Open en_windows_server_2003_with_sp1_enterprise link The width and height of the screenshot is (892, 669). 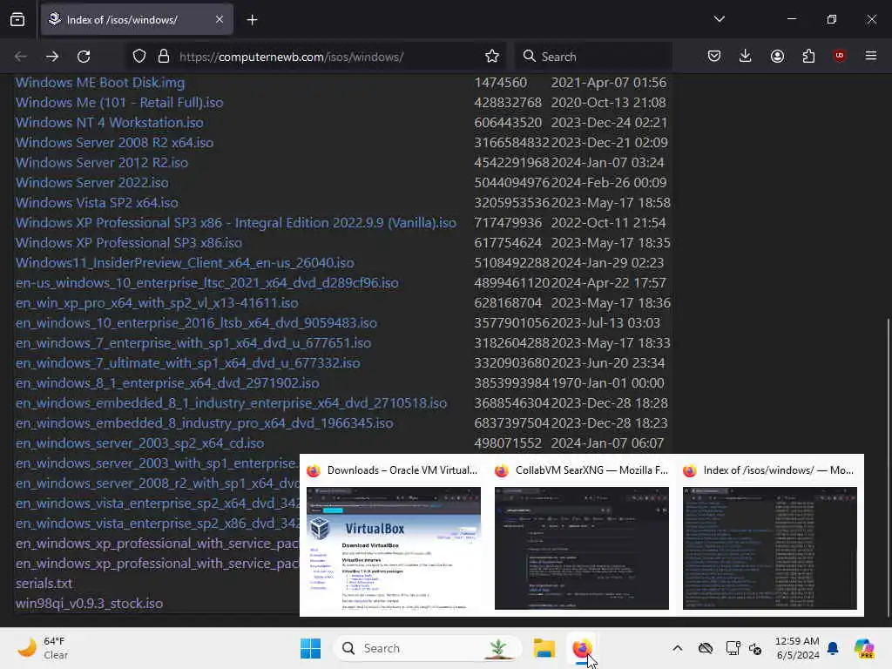157,463
